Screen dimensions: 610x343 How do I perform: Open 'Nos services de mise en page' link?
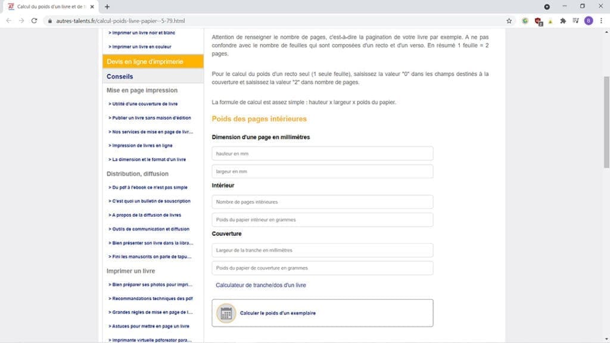pyautogui.click(x=151, y=132)
